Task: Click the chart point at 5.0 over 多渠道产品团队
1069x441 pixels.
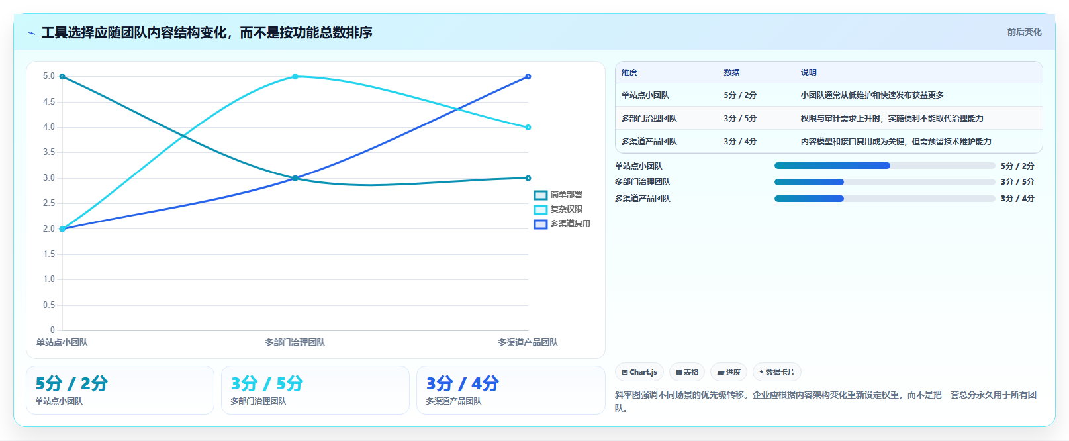Action: (528, 77)
